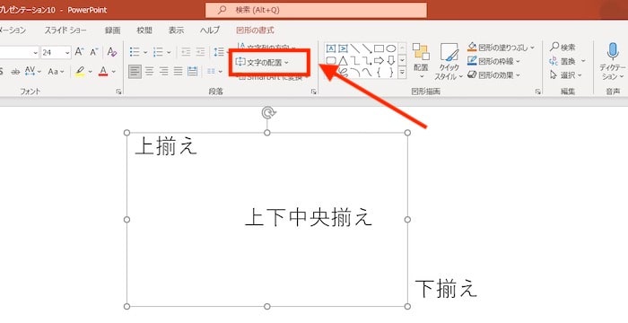Open the 配置 arrange menu
The width and height of the screenshot is (628, 323).
coord(421,61)
